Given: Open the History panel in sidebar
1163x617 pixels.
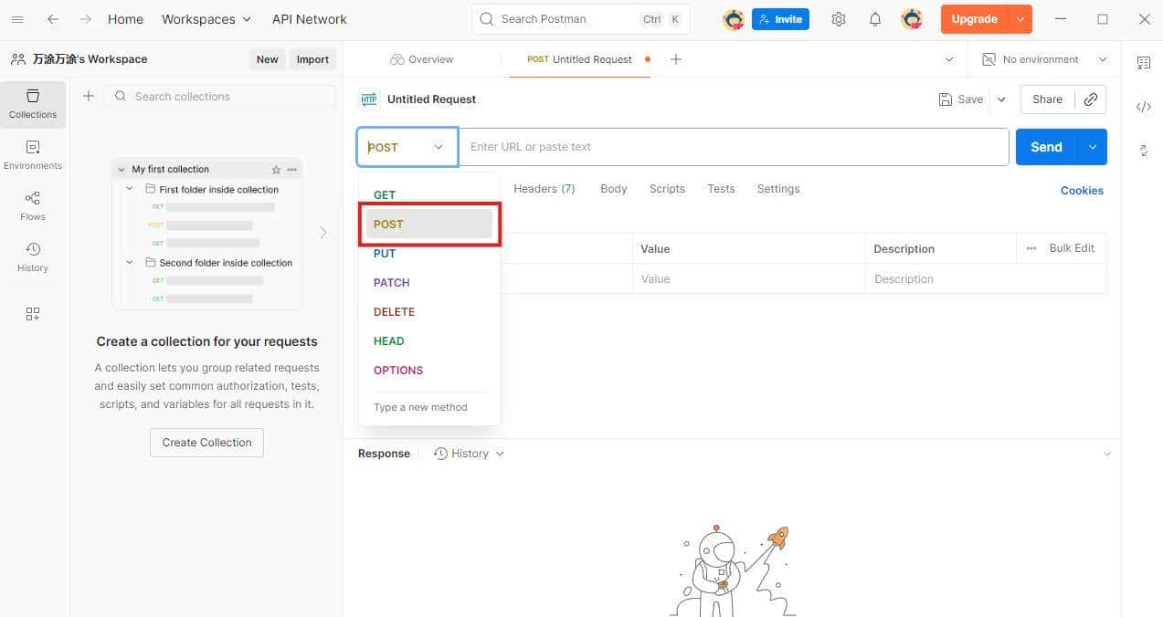Looking at the screenshot, I should tap(32, 257).
